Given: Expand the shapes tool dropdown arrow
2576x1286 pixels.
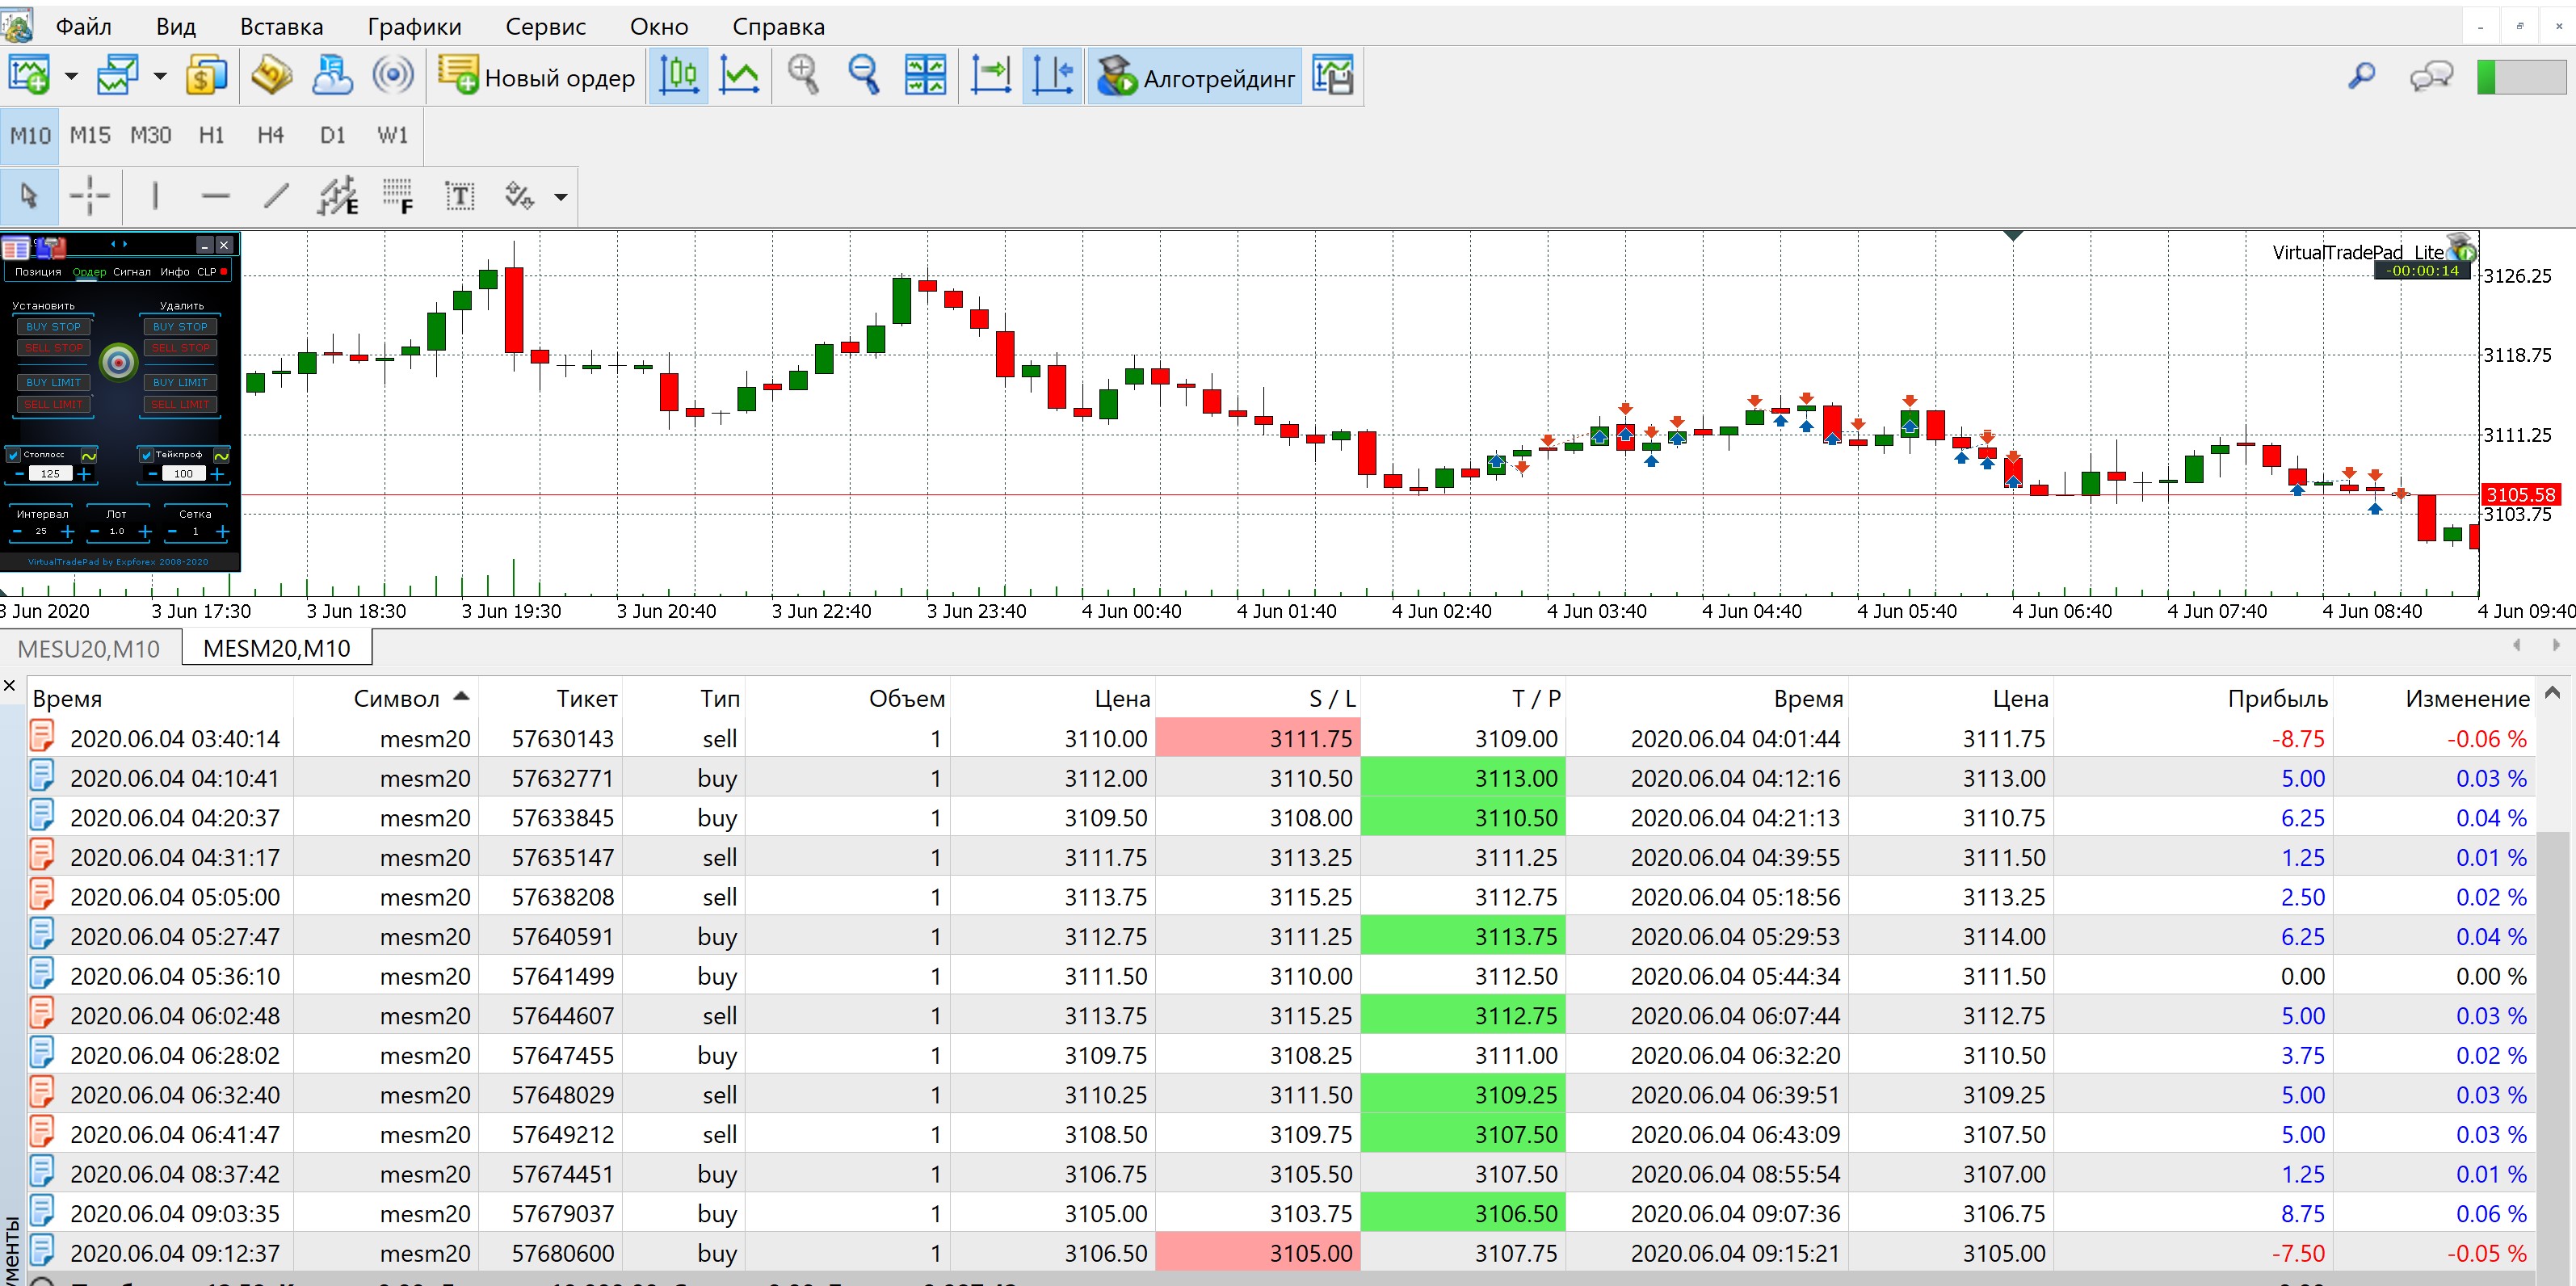Looking at the screenshot, I should (x=561, y=197).
